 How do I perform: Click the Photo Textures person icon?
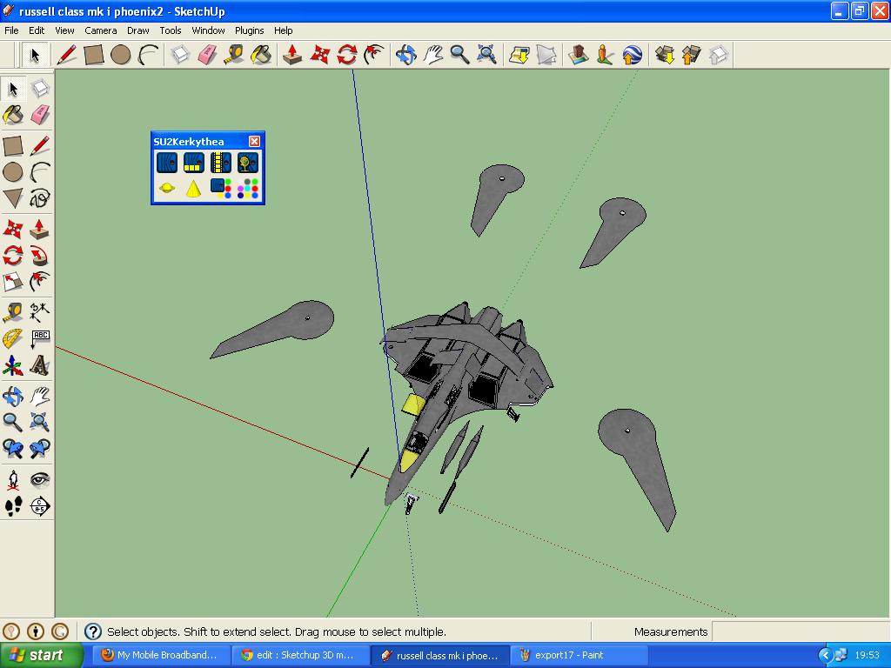click(x=605, y=55)
